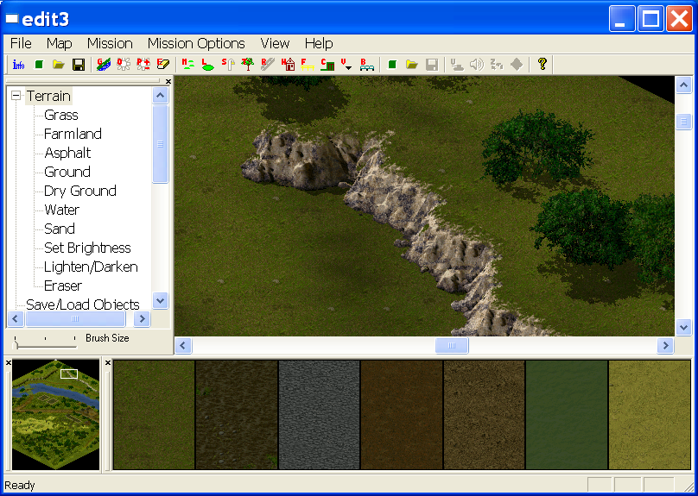698x496 pixels.
Task: Save map with black floppy disk icon
Action: (79, 65)
